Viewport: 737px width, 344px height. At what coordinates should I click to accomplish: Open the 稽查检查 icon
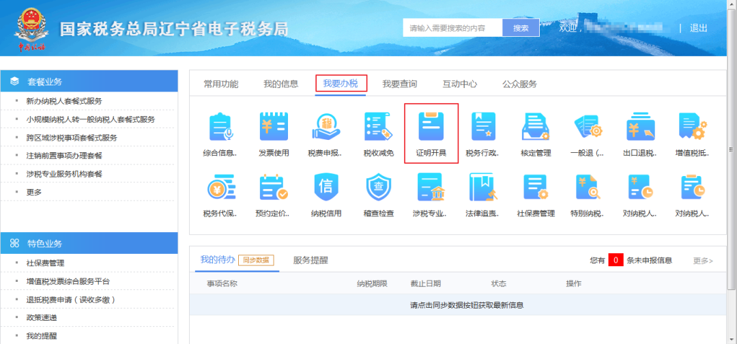[378, 187]
